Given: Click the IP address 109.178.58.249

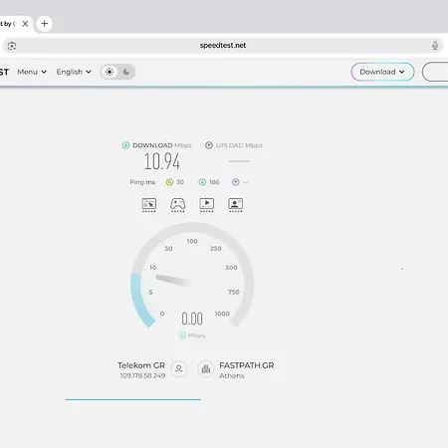Looking at the screenshot, I should tap(142, 375).
